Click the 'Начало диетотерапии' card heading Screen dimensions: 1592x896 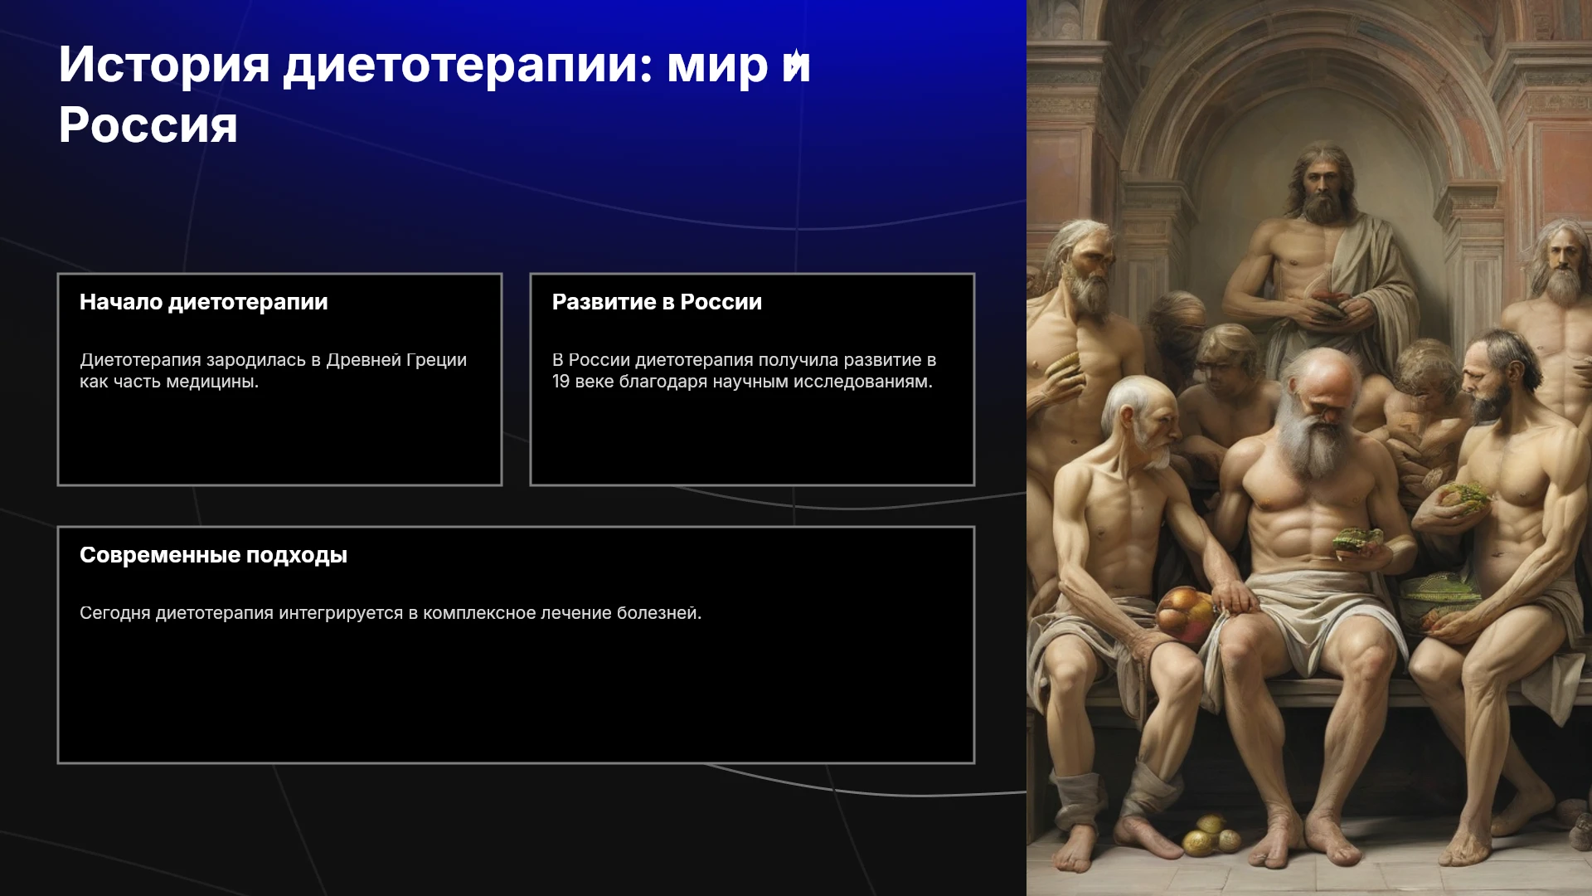(204, 302)
